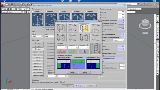The height and width of the screenshot is (90, 160).
Task: Click Plot printer icon in quick access toolbar
Action: 21,4
